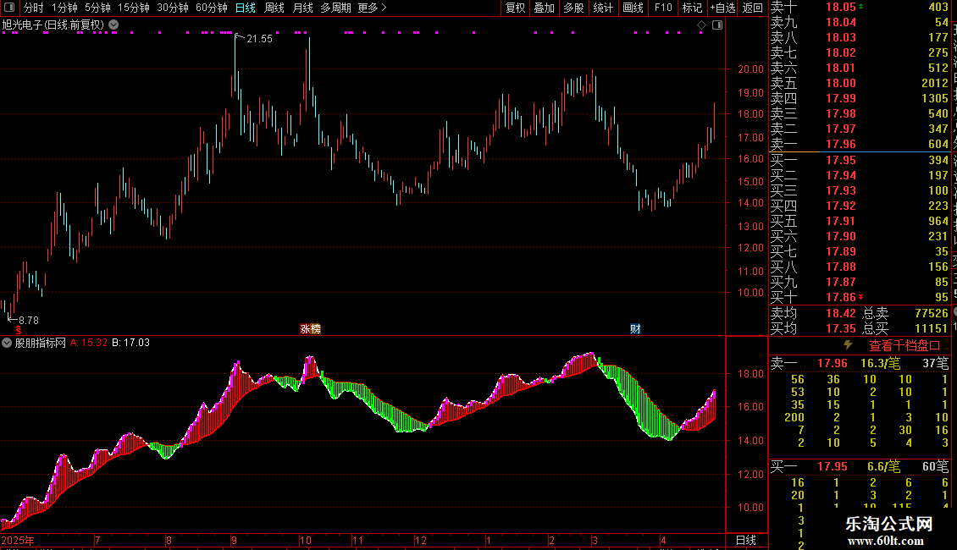Open dropdown beside 旭光电子 chart title
The height and width of the screenshot is (550, 957).
113,25
